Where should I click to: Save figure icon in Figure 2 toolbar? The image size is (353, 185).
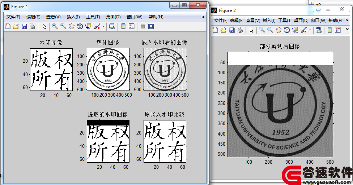pyautogui.click(x=232, y=30)
